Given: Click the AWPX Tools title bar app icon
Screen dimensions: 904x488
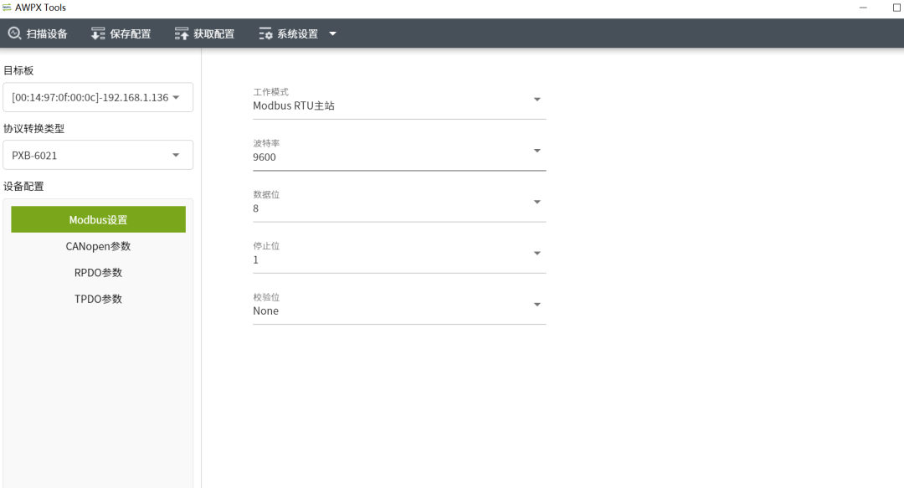Looking at the screenshot, I should (7, 8).
